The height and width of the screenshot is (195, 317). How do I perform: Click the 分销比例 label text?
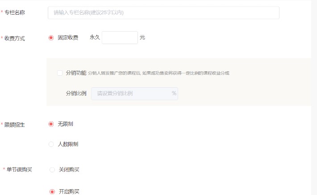point(76,93)
